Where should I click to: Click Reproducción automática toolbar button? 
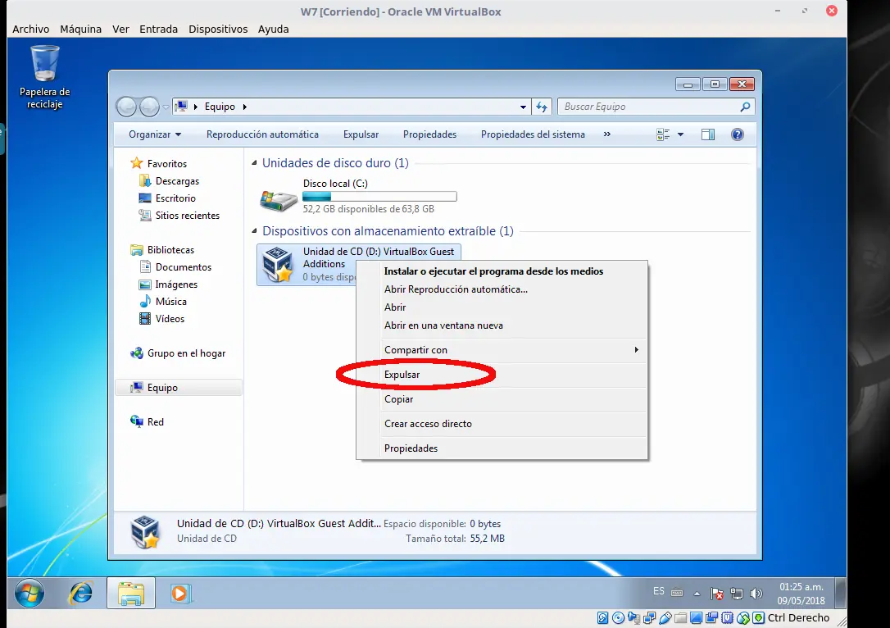pos(262,134)
